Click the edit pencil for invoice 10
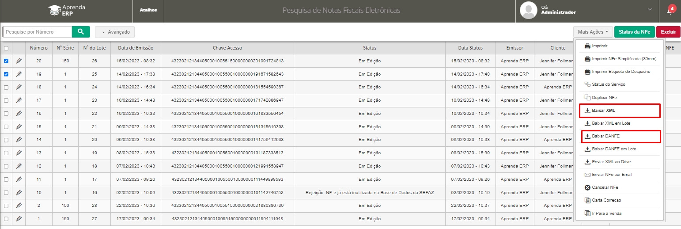This screenshot has height=229, width=681. coord(19,193)
